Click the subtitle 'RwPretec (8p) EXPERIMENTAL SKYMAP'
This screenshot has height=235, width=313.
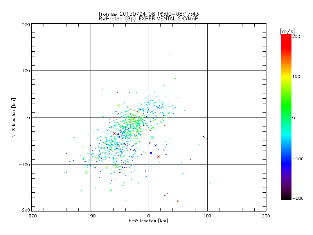(148, 19)
